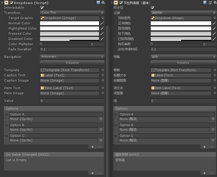Open object picker for Caption Image
The width and height of the screenshot is (217, 177).
[103, 80]
